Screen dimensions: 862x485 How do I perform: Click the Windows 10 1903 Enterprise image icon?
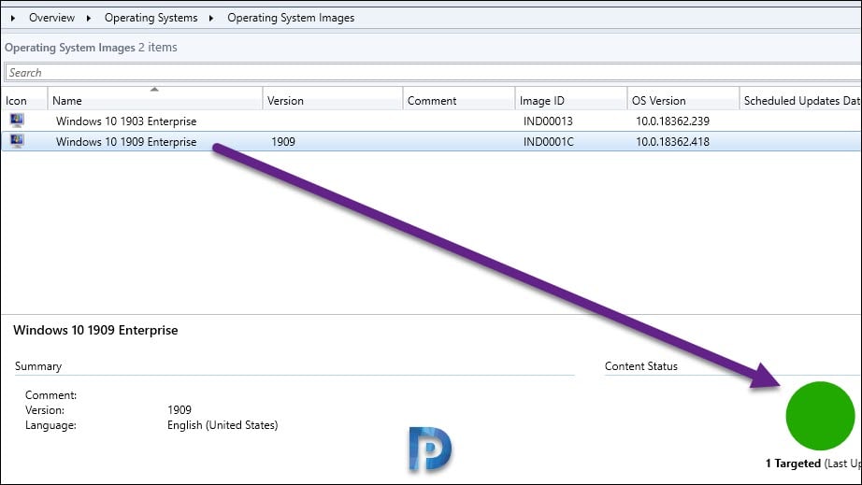pyautogui.click(x=17, y=121)
